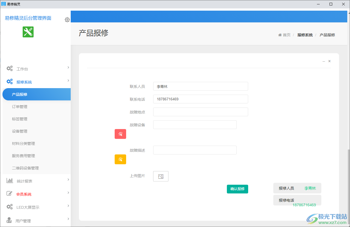
Task: Click the pencil icon beside 会员系统
Action: tap(10, 193)
